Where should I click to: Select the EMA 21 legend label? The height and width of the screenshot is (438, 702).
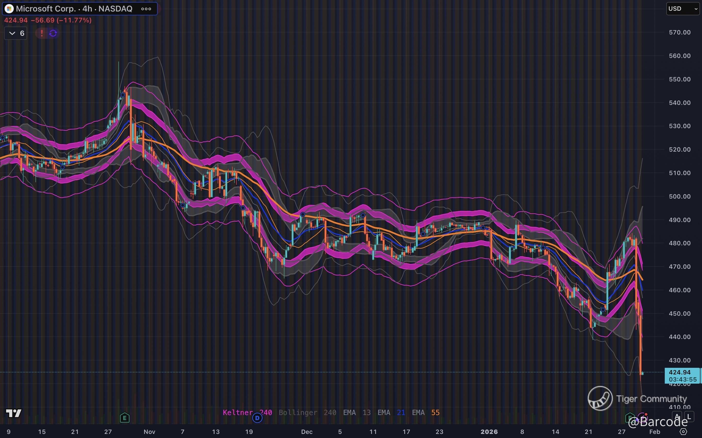click(x=391, y=412)
